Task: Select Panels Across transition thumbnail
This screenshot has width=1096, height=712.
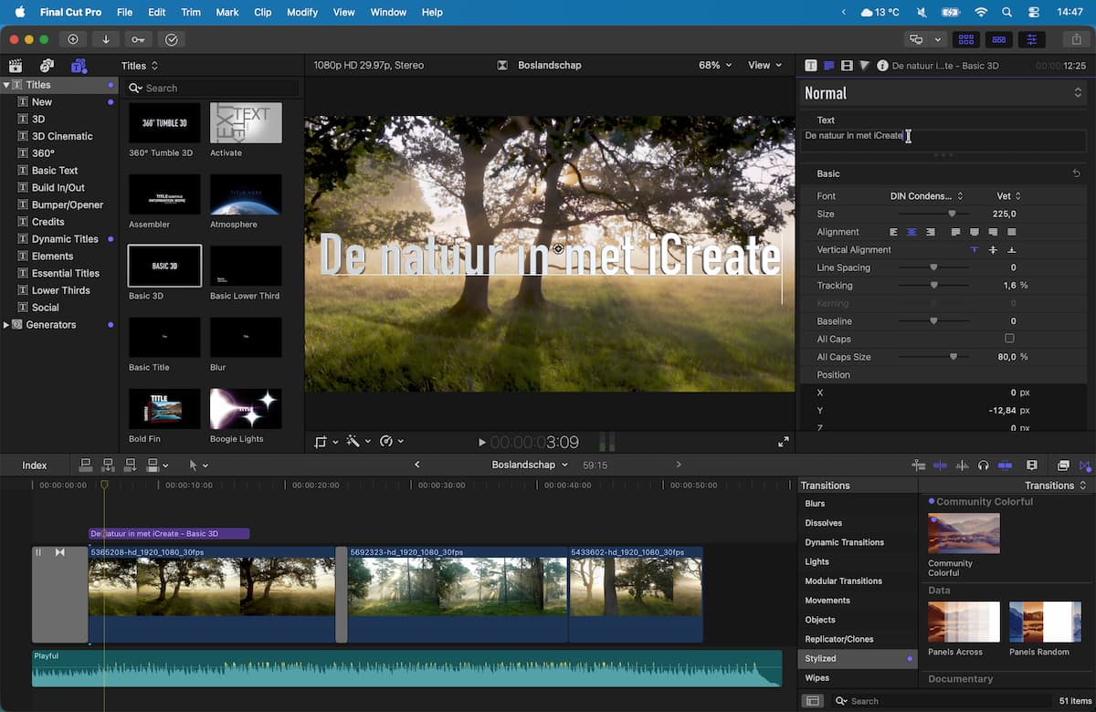Action: 964,623
